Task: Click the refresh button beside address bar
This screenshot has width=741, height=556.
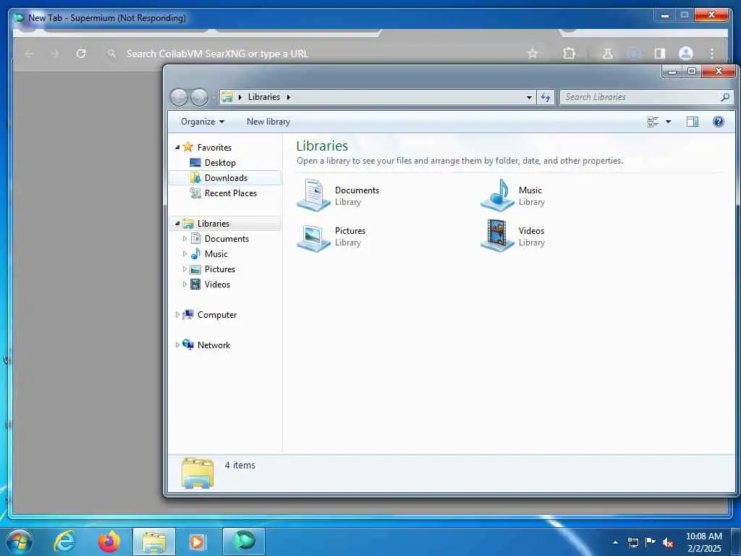Action: [546, 97]
